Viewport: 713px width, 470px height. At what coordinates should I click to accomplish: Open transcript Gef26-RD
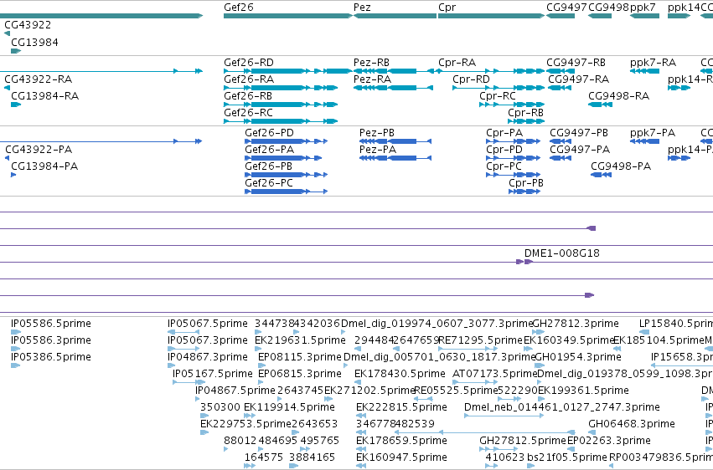[249, 63]
